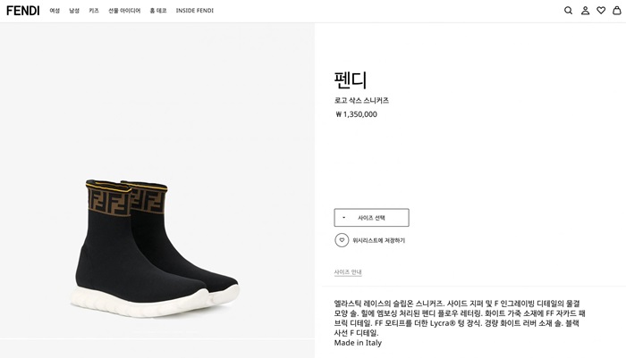Click the FENDI logo to go home

[23, 11]
